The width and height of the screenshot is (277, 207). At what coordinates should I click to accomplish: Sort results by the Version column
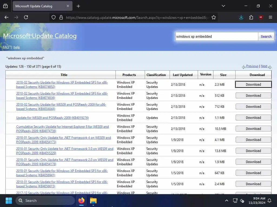[206, 74]
